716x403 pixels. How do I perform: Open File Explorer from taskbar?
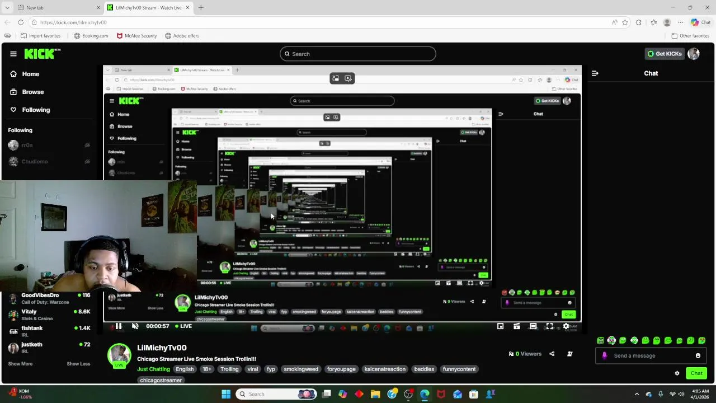coord(375,394)
